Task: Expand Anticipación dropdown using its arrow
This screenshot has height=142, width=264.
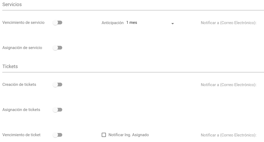Action: point(173,24)
